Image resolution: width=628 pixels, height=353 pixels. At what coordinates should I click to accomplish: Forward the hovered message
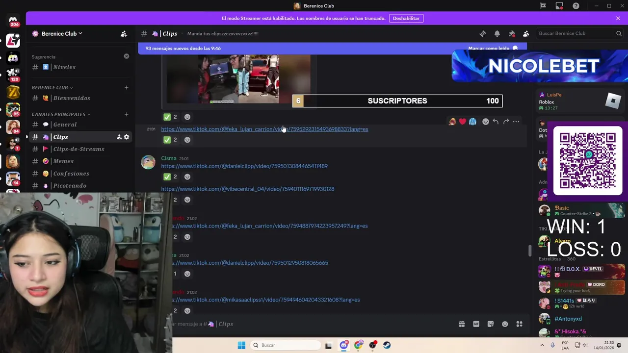click(506, 122)
